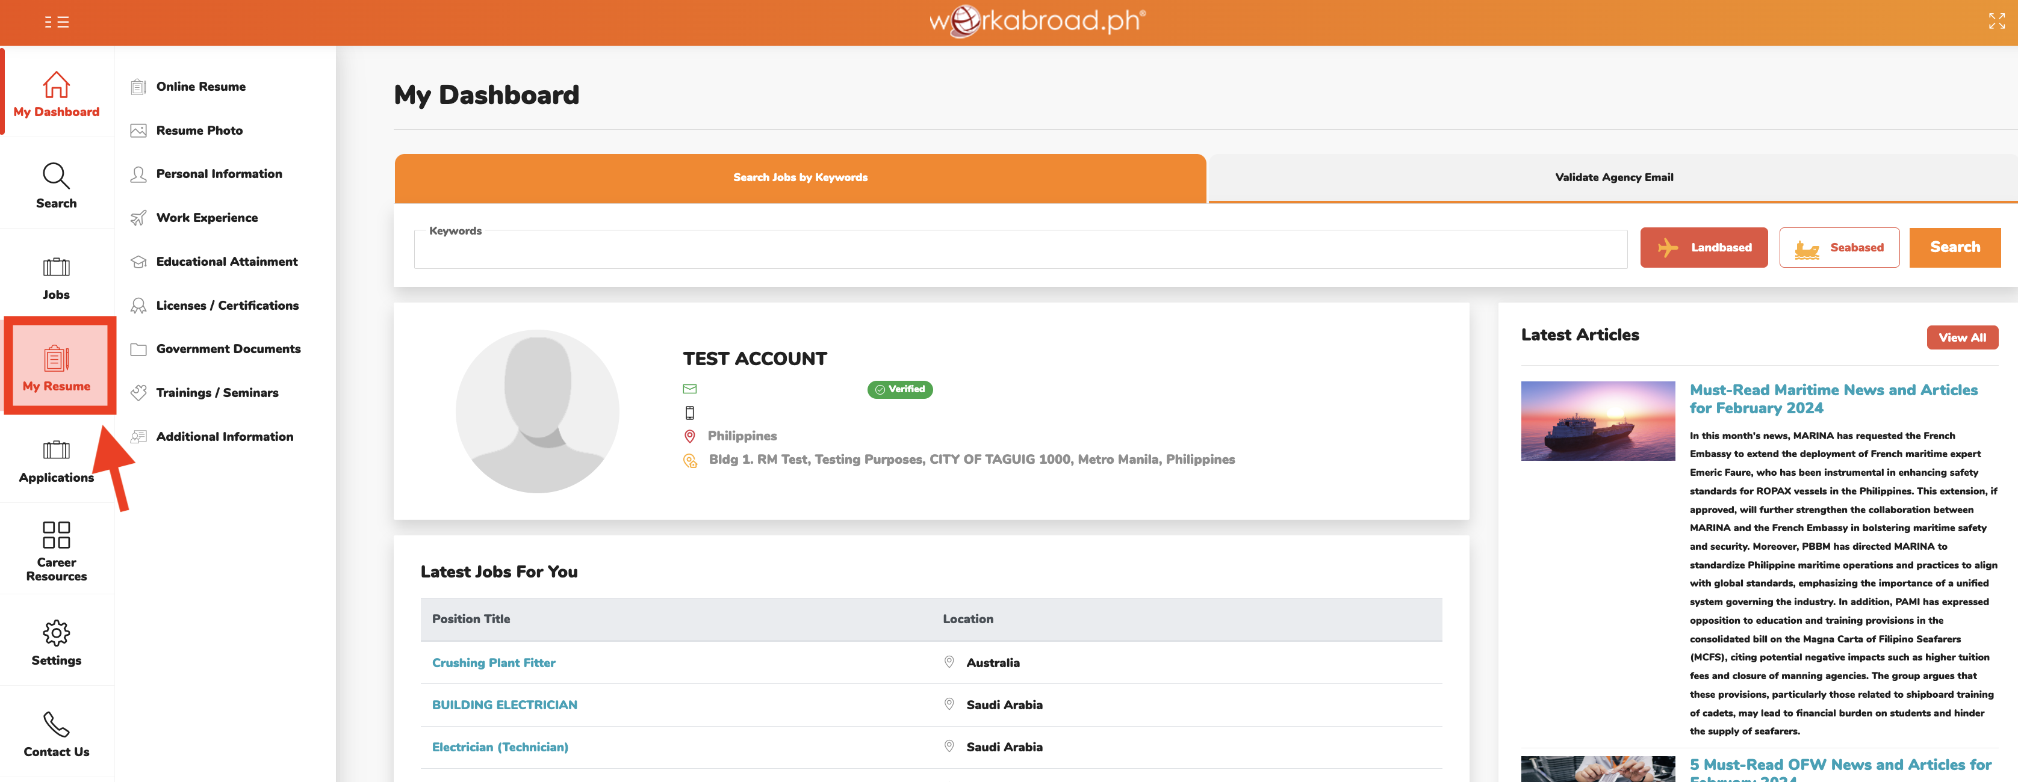2018x782 pixels.
Task: Click View All articles button
Action: tap(1961, 337)
